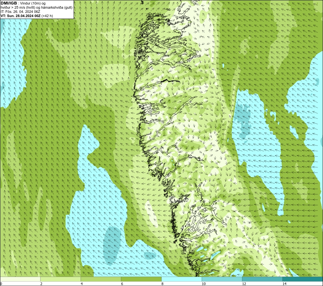
Task: Click the initial time 'IT: Fös. 26. 04. 2024 06Z'
Action: click(x=20, y=12)
